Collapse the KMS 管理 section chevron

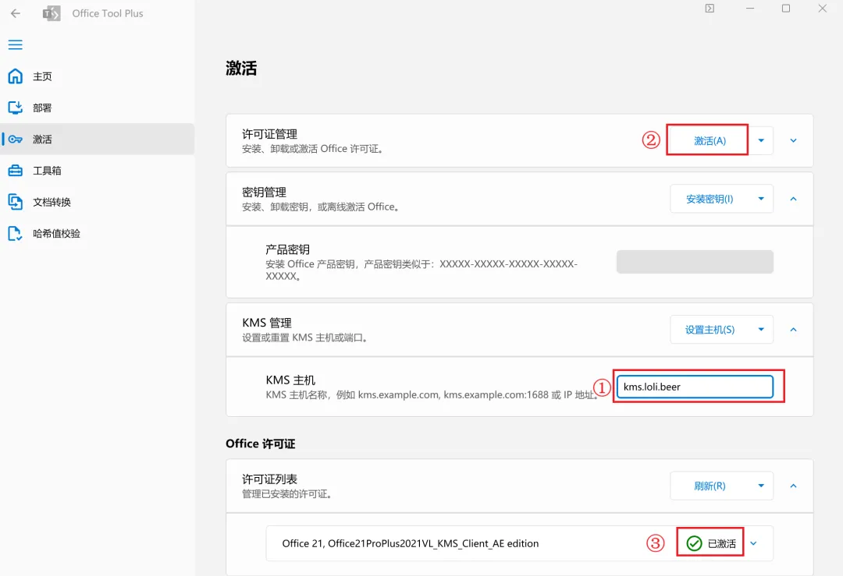(794, 330)
